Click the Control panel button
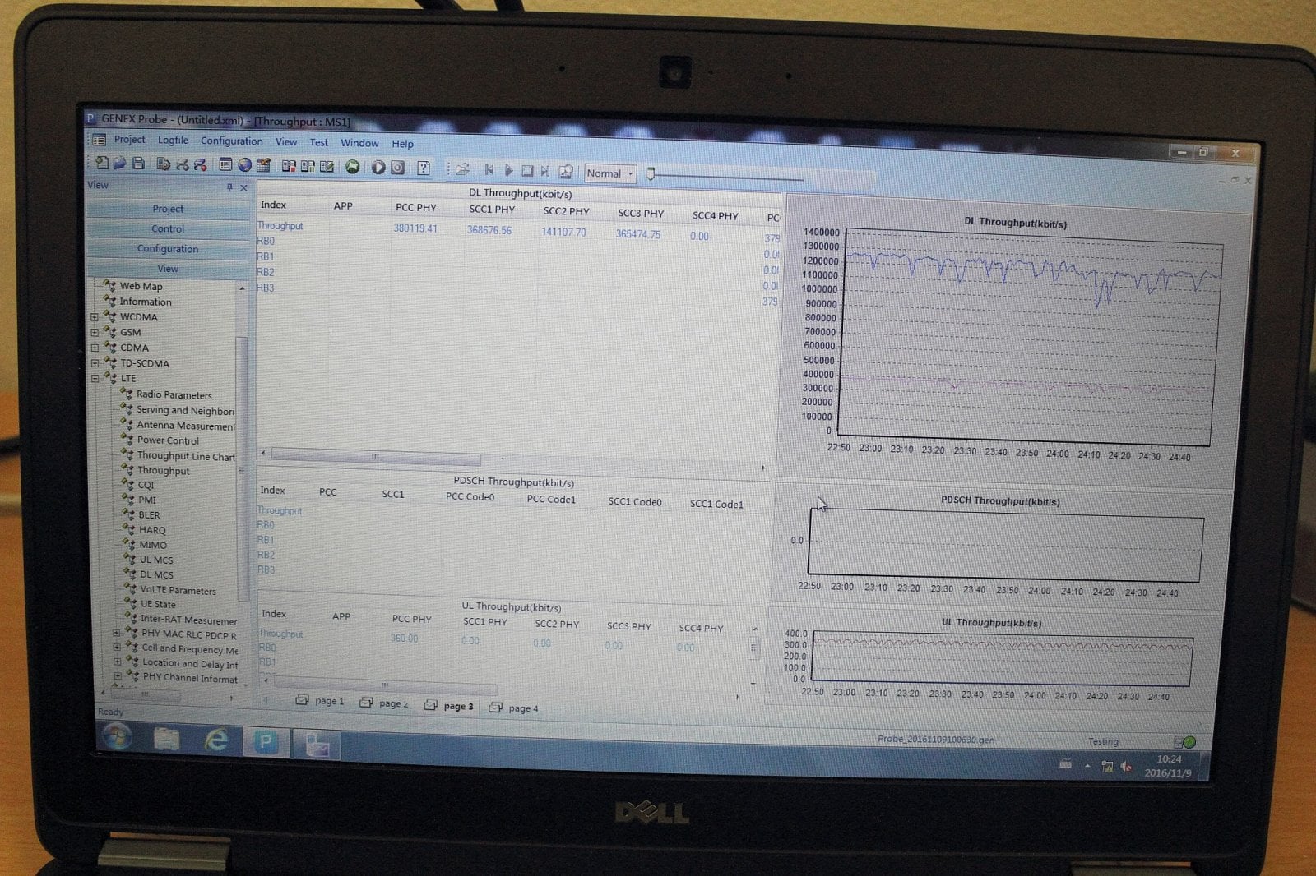 coord(167,228)
